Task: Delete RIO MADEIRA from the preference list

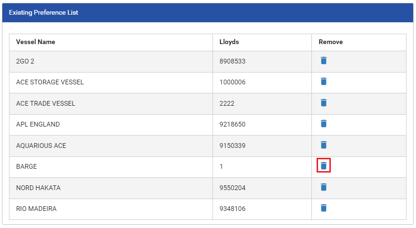Action: click(x=323, y=208)
